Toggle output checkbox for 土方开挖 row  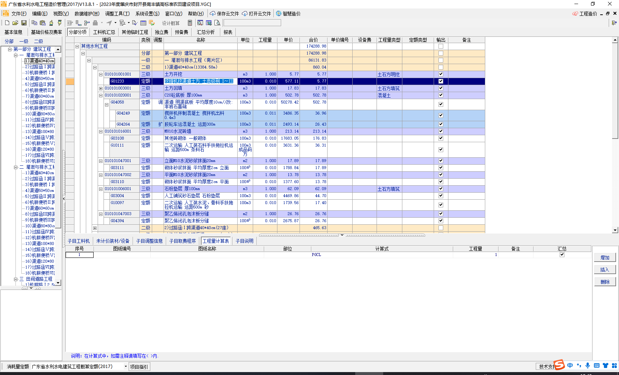(x=441, y=74)
